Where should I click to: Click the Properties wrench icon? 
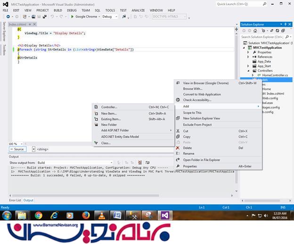click(178, 166)
